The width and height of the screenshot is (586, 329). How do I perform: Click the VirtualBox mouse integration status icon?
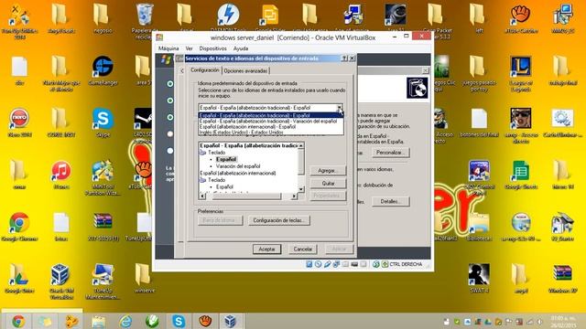point(376,264)
